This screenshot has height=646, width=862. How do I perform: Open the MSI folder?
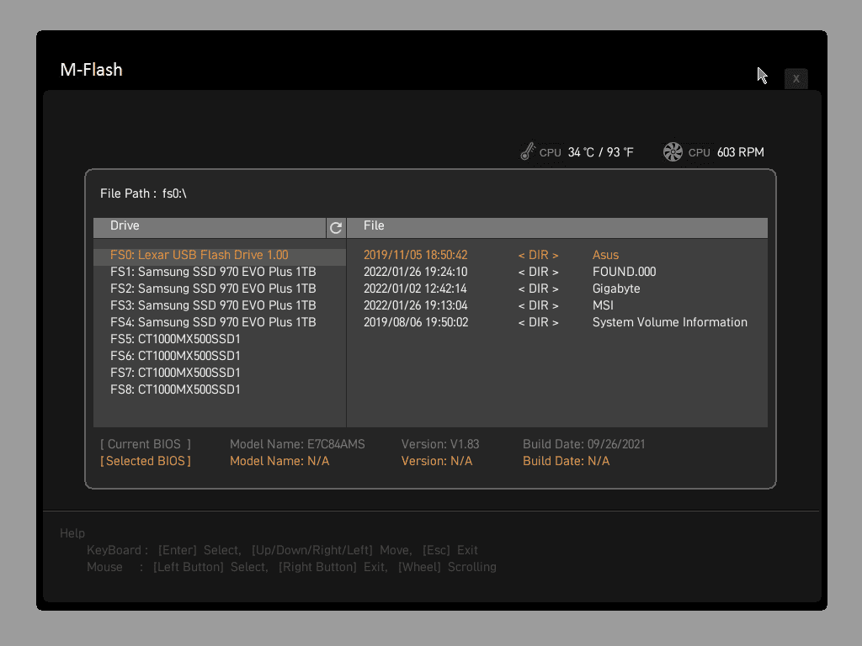(x=603, y=305)
